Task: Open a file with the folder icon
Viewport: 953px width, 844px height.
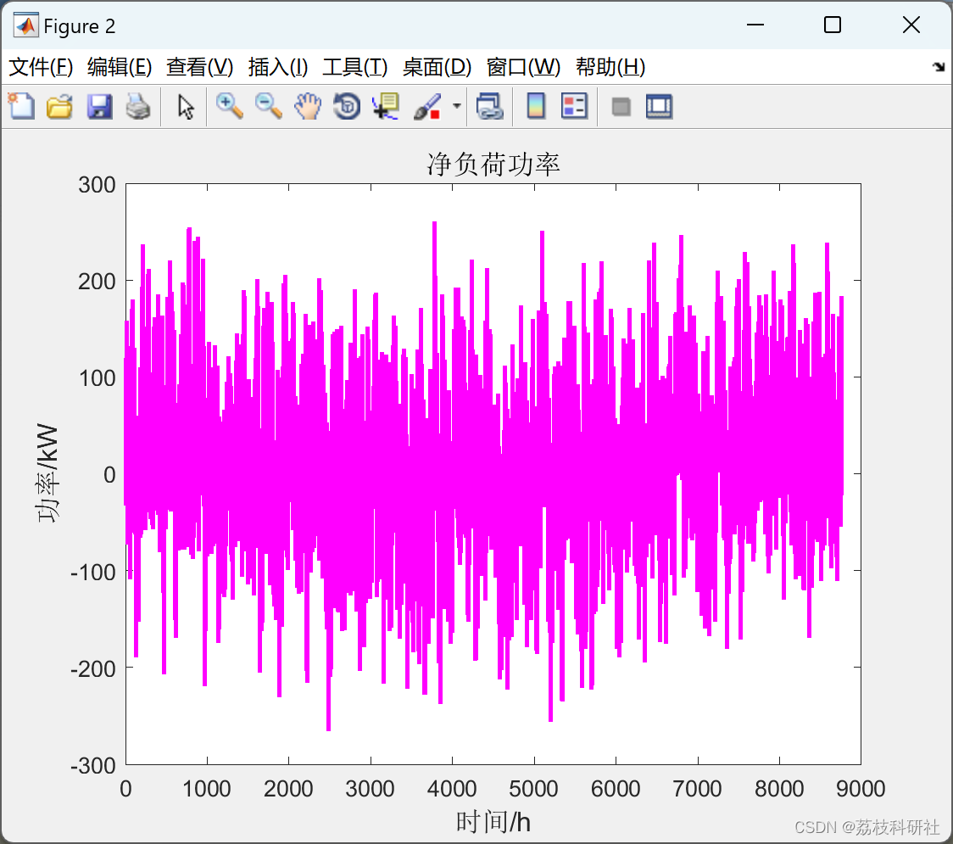Action: 59,106
